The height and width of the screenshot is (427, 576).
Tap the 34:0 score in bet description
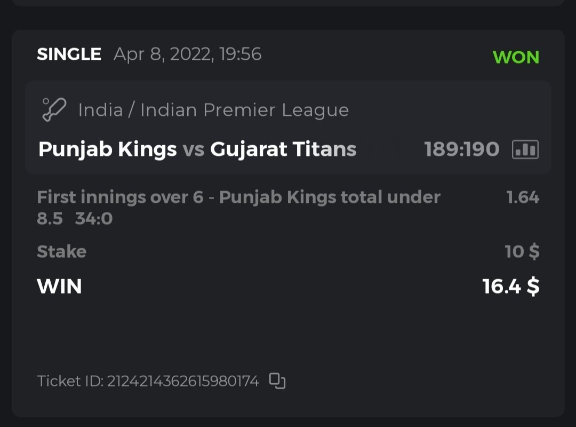94,219
